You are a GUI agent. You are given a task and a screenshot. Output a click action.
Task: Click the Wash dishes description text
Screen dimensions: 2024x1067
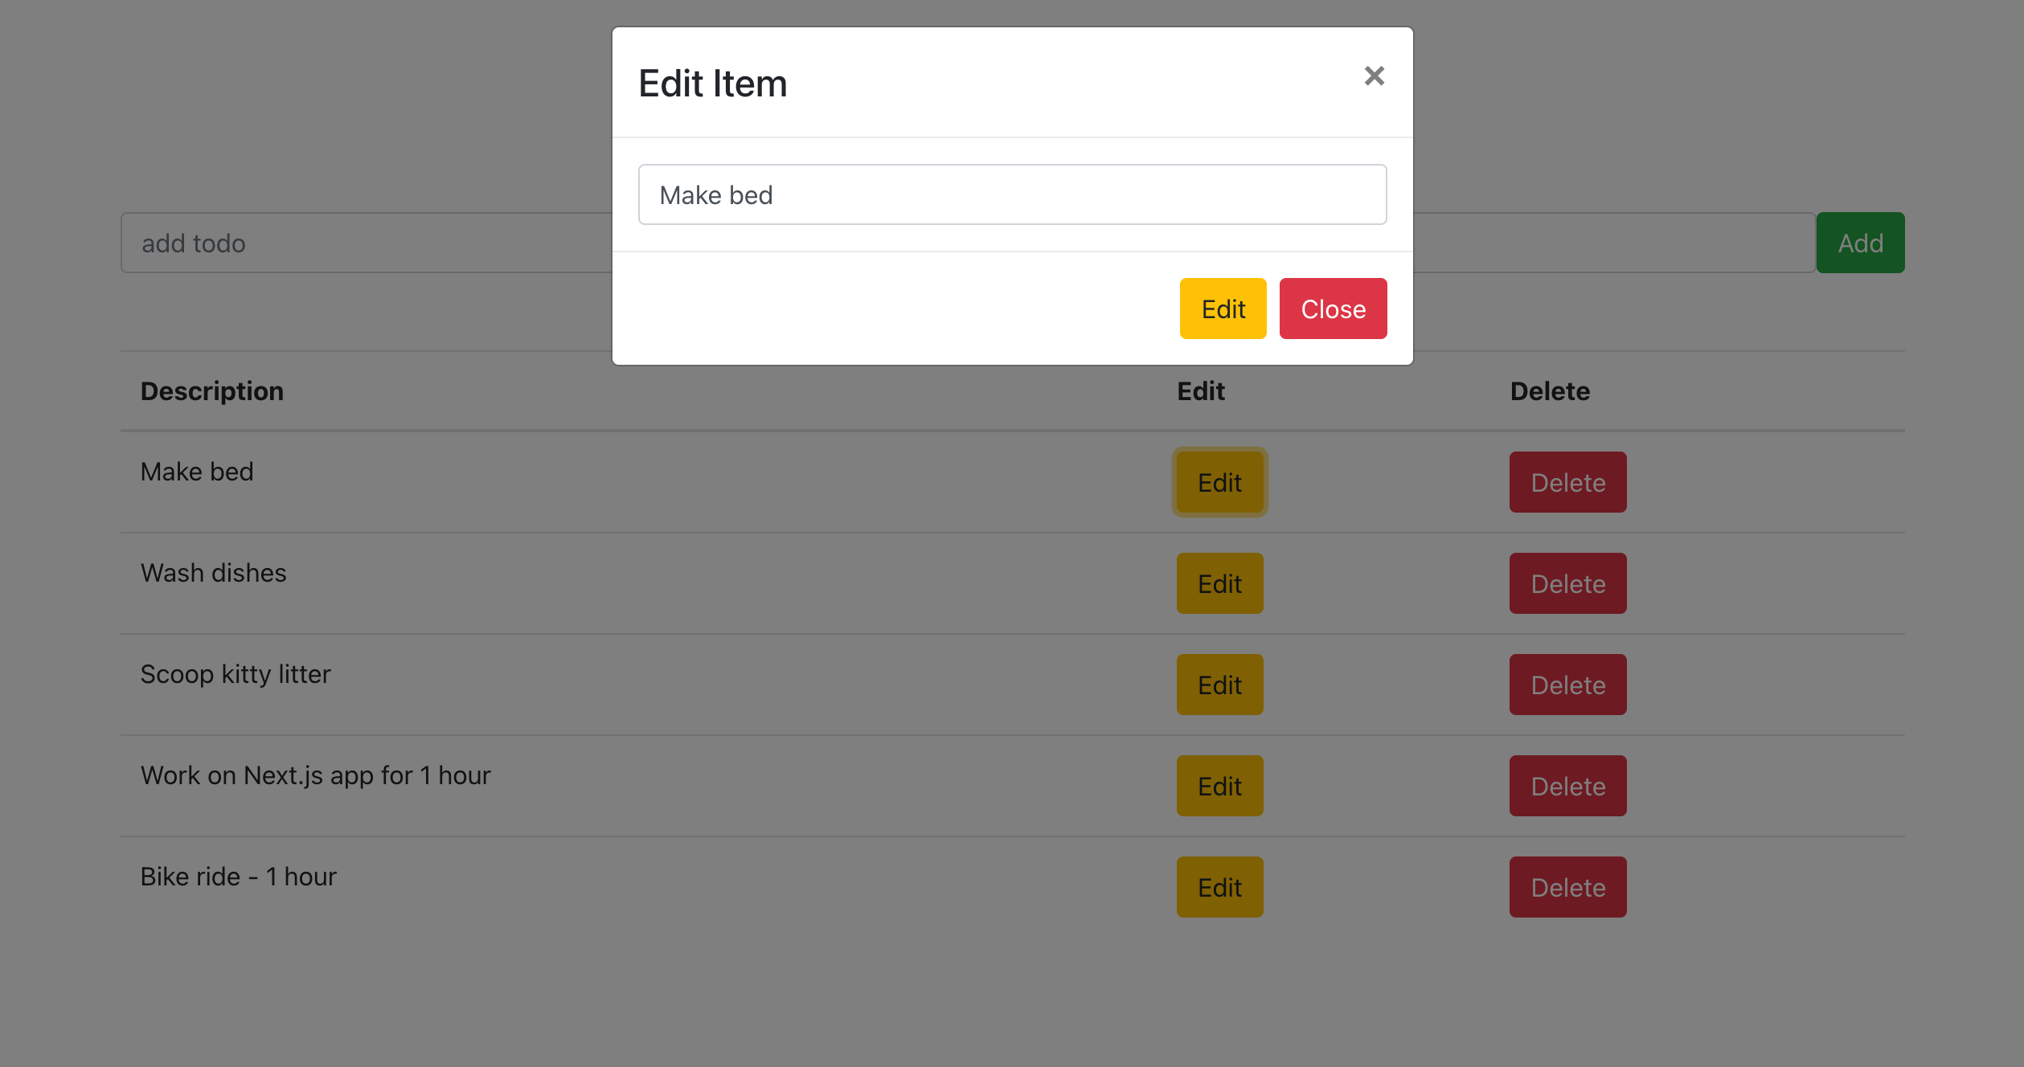pyautogui.click(x=214, y=573)
